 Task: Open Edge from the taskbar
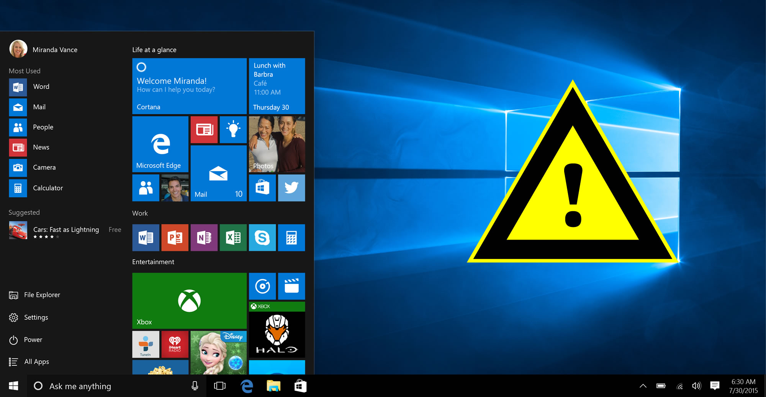[x=247, y=386]
